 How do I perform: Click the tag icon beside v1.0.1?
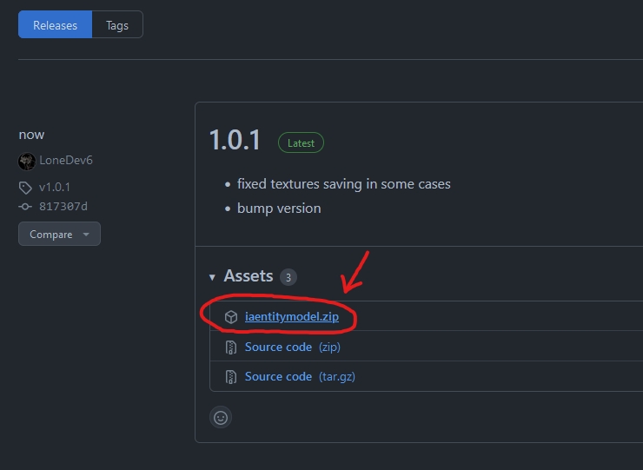[26, 188]
